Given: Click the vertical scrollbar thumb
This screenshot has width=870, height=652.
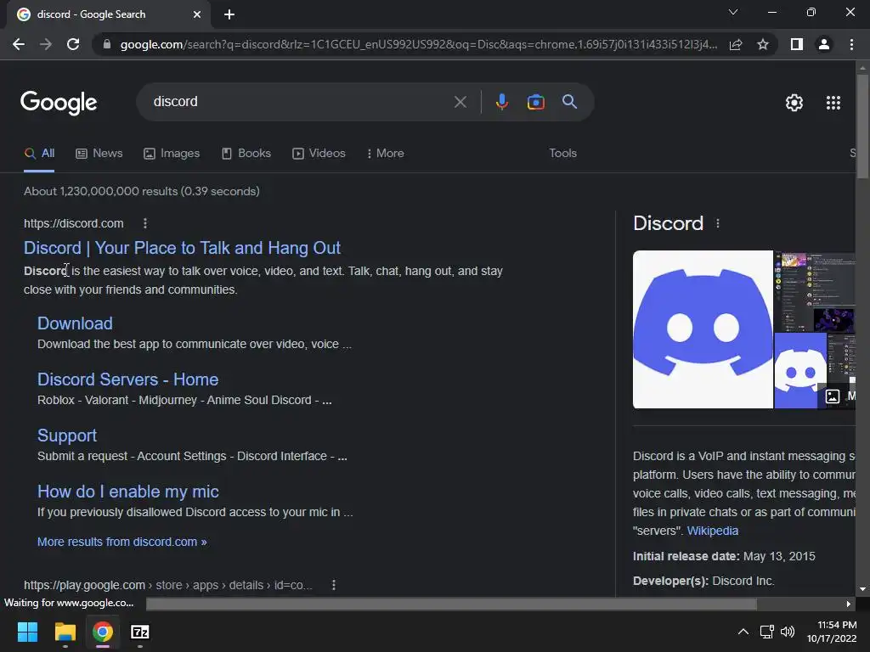Looking at the screenshot, I should [x=862, y=126].
